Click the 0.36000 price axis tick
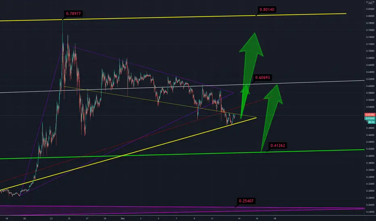Image resolution: width=376 pixels, height=221 pixels. click(x=370, y=170)
